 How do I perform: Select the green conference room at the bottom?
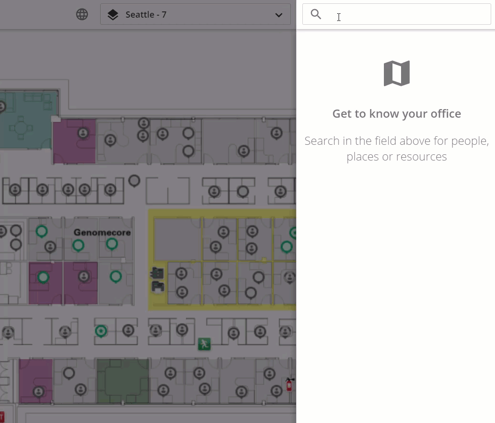[x=123, y=381]
